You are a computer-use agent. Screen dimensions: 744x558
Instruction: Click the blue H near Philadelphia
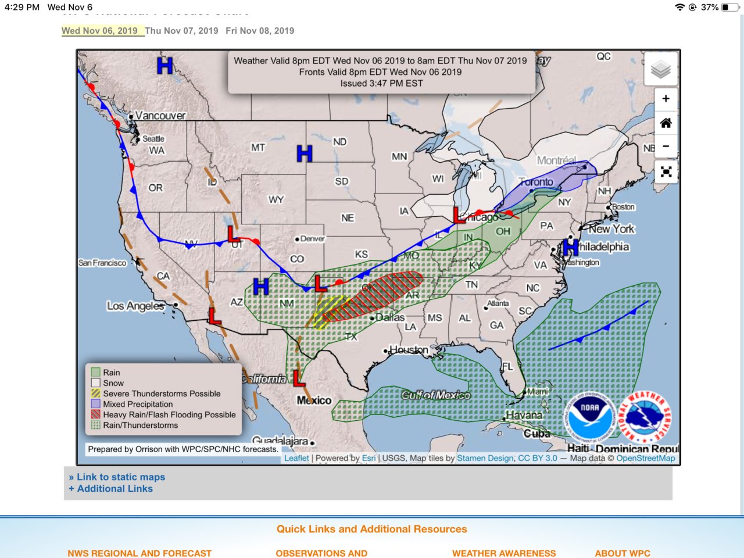pos(571,247)
